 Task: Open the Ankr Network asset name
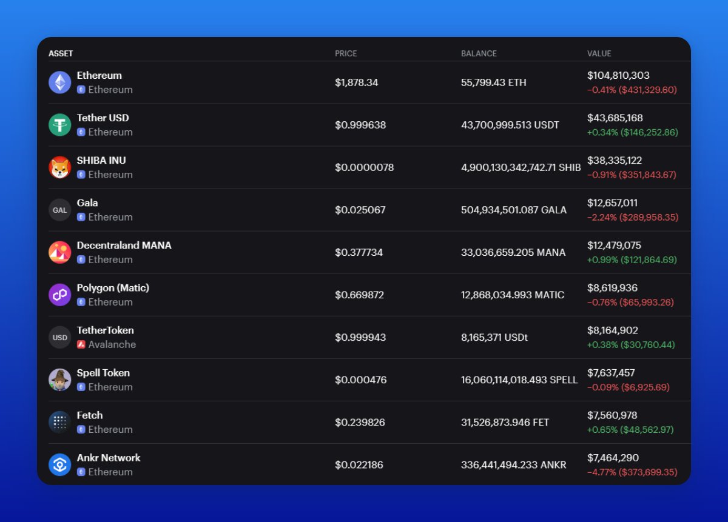(109, 457)
